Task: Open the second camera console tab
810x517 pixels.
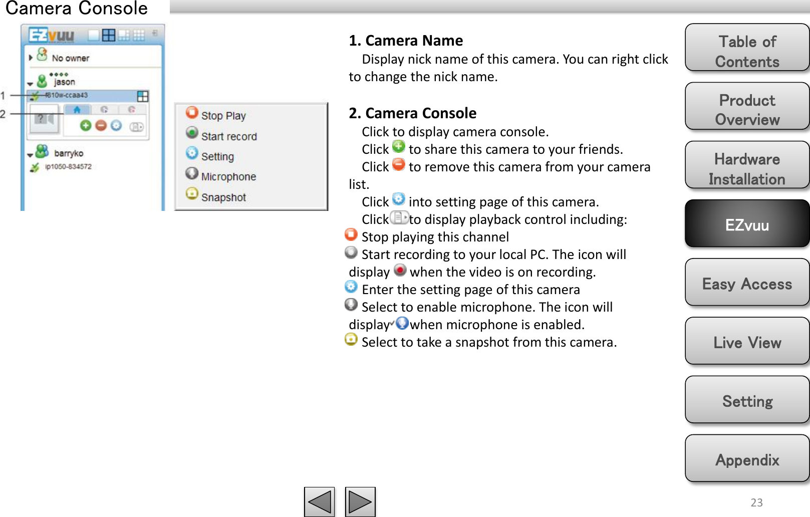Action: pos(104,110)
